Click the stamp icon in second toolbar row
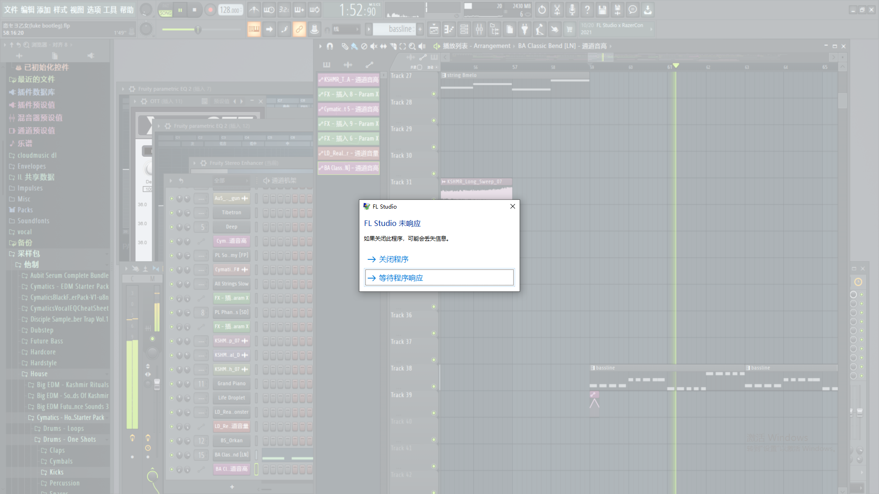This screenshot has height=494, width=879. [315, 30]
